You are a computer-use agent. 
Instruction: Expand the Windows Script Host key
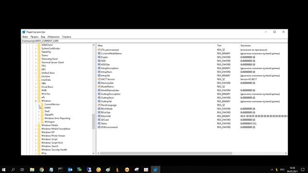(36, 143)
